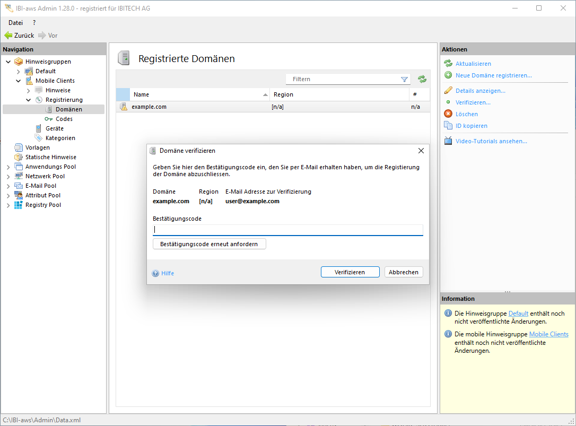Collapse the Registrierung tree node
The image size is (576, 426).
[29, 100]
